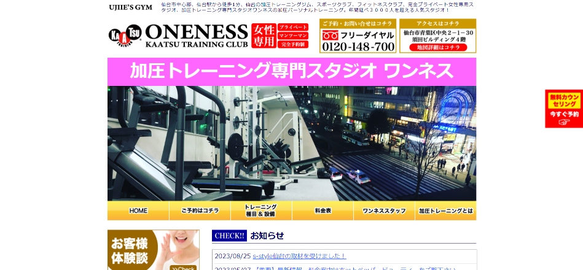Image resolution: width=583 pixels, height=270 pixels.
Task: Click the 0120-148-700 phone number
Action: point(358,47)
